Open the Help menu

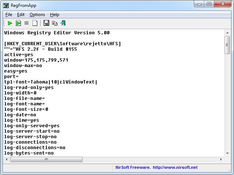coord(54,15)
